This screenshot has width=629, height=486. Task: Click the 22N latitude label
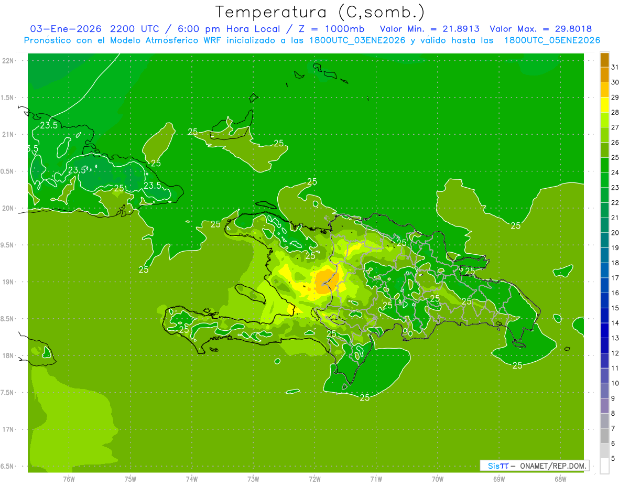pyautogui.click(x=8, y=61)
